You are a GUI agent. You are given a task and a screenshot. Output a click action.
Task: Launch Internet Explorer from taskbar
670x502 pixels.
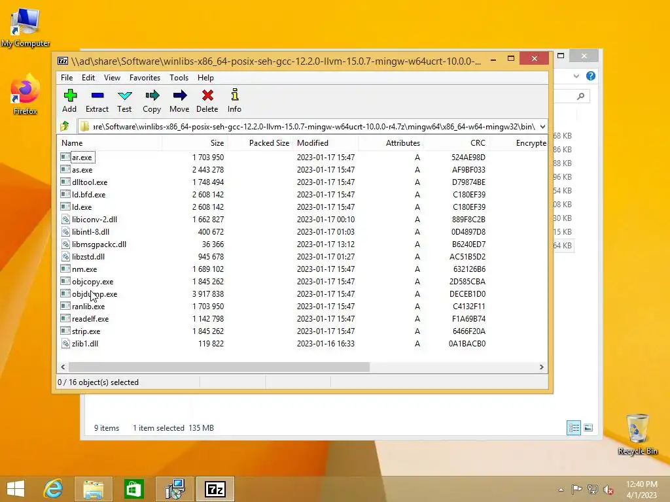(53, 489)
